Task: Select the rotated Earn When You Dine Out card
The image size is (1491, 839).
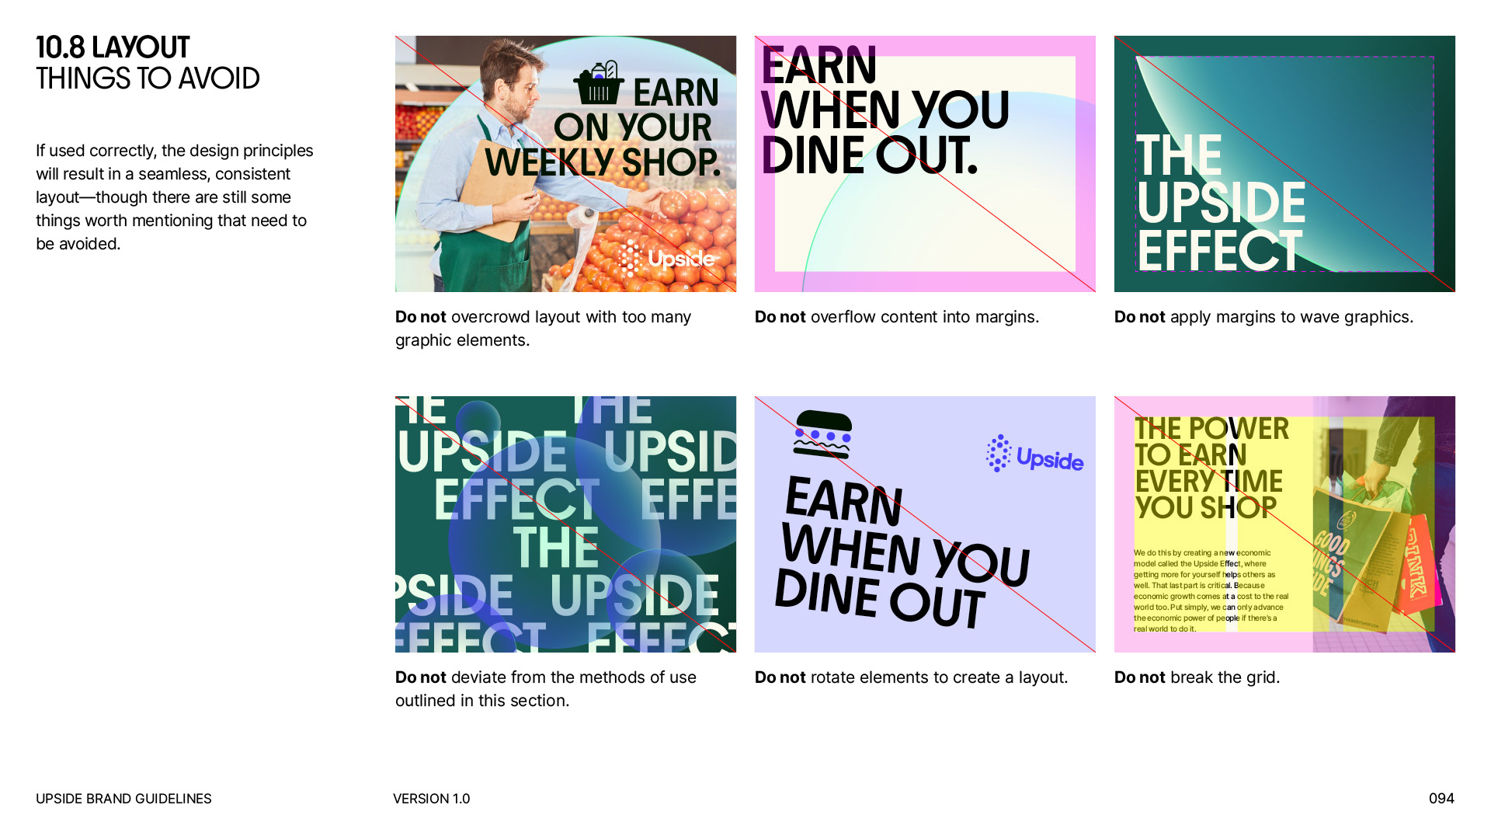Action: (925, 524)
